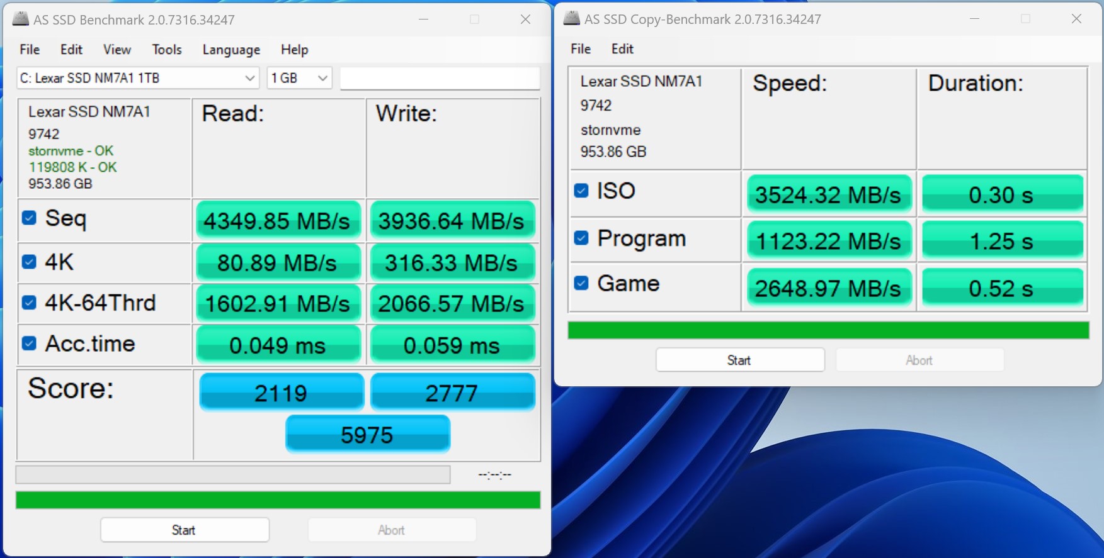Open Edit menu in Copy-Benchmark window

(x=622, y=49)
